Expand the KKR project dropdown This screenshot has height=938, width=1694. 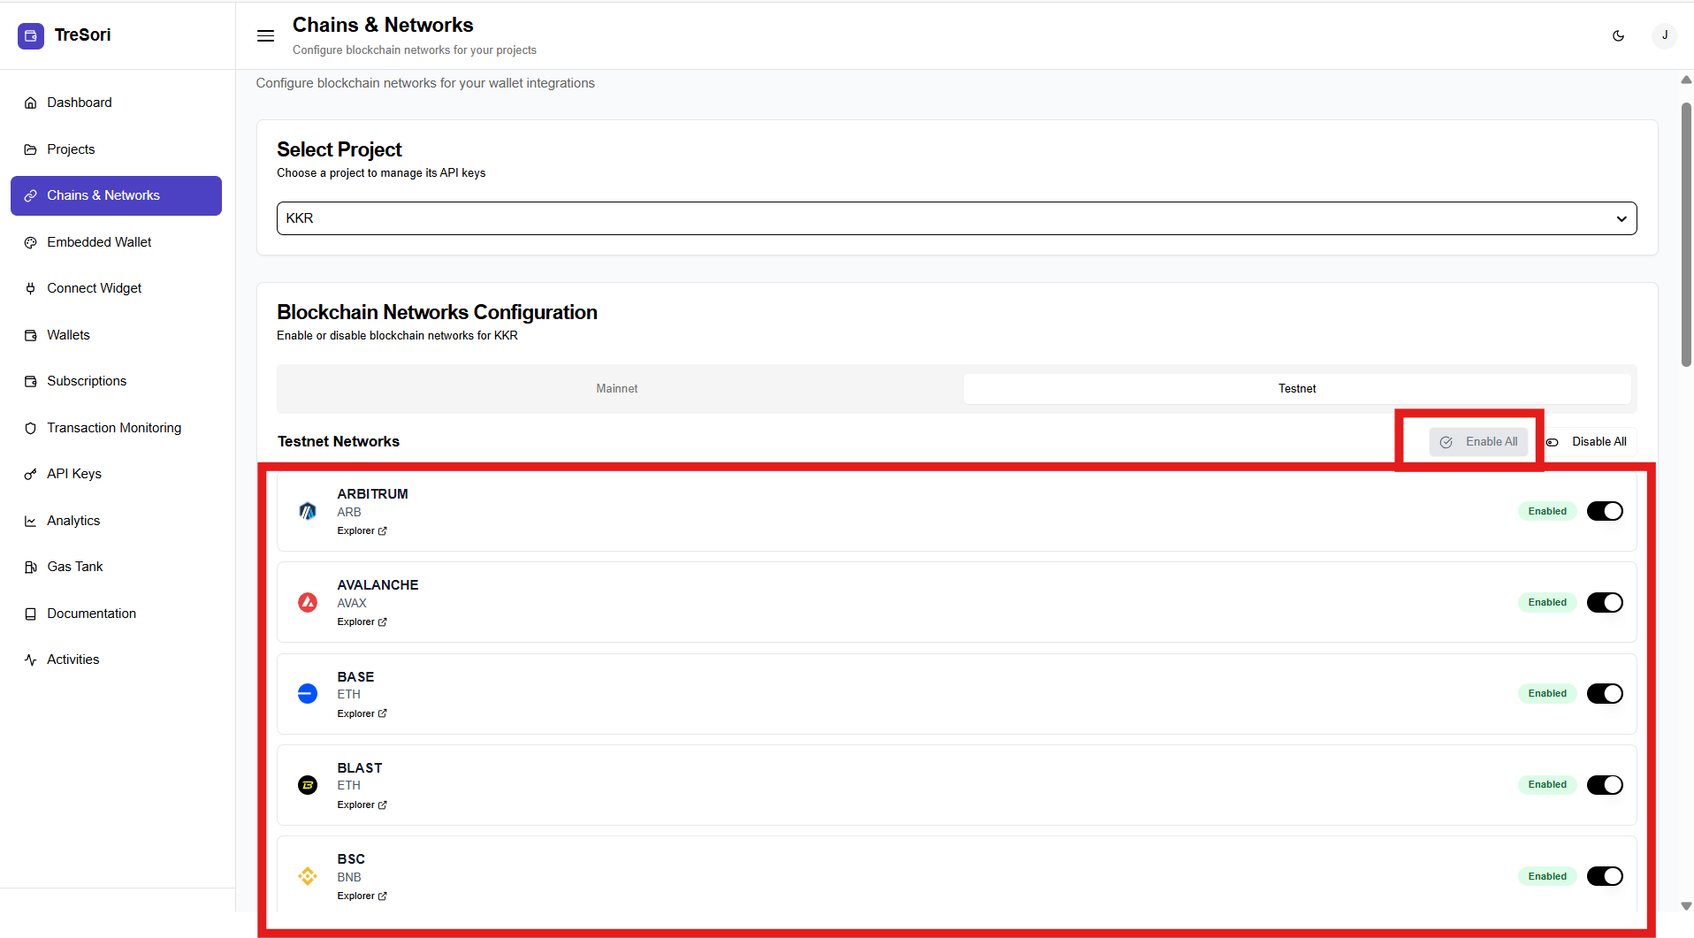pyautogui.click(x=956, y=218)
